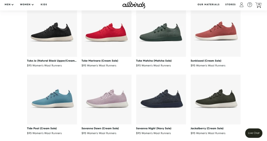This screenshot has width=267, height=141.
Task: Open the Tuke Marinara (Cream Sole) title link
Action: pyautogui.click(x=100, y=61)
